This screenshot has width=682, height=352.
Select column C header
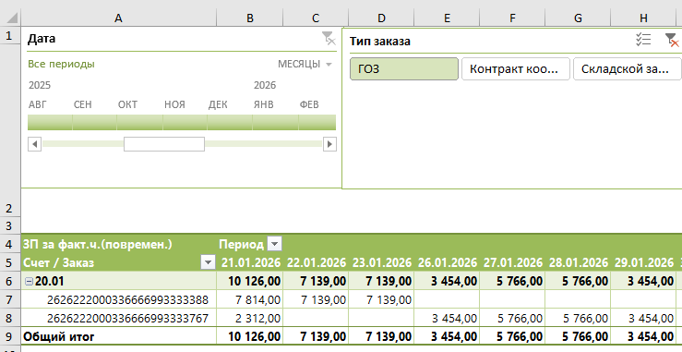[x=316, y=18]
